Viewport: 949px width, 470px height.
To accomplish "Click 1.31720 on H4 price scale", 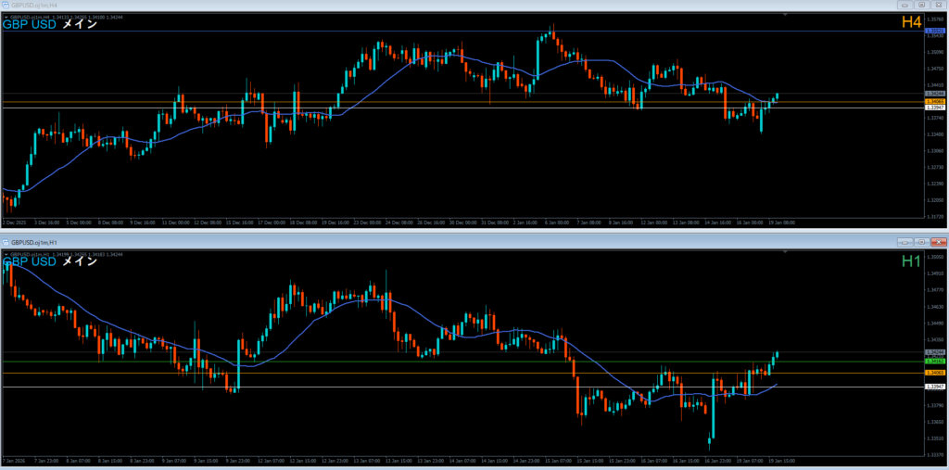I will coord(936,216).
